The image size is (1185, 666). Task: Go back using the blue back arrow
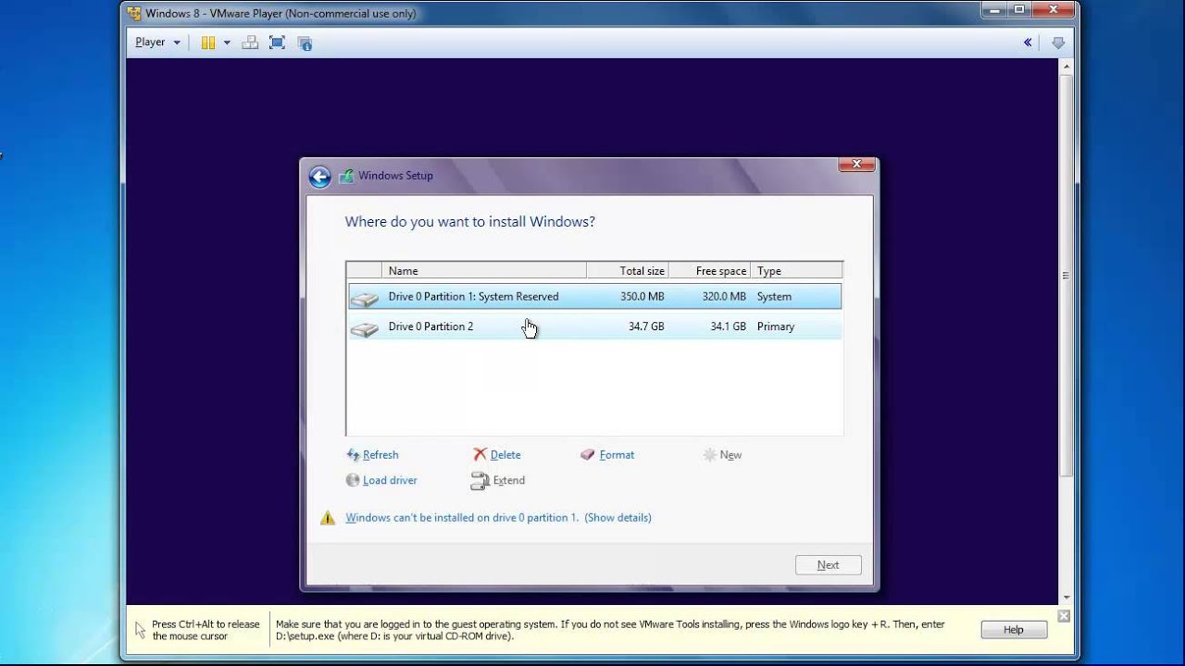[319, 177]
